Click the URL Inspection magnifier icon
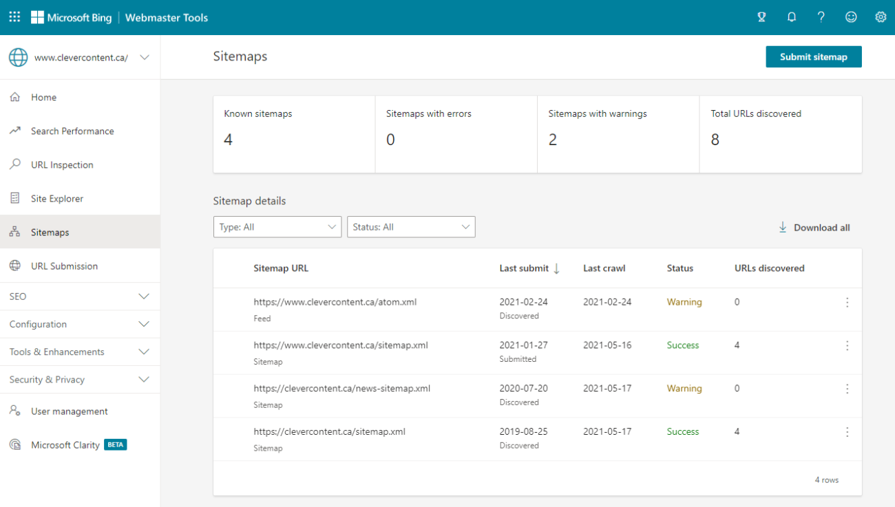The width and height of the screenshot is (895, 507). pos(15,164)
